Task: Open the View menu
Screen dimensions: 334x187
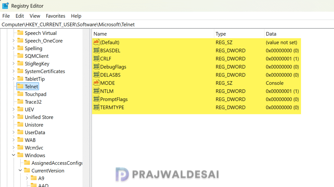Action: click(x=35, y=16)
